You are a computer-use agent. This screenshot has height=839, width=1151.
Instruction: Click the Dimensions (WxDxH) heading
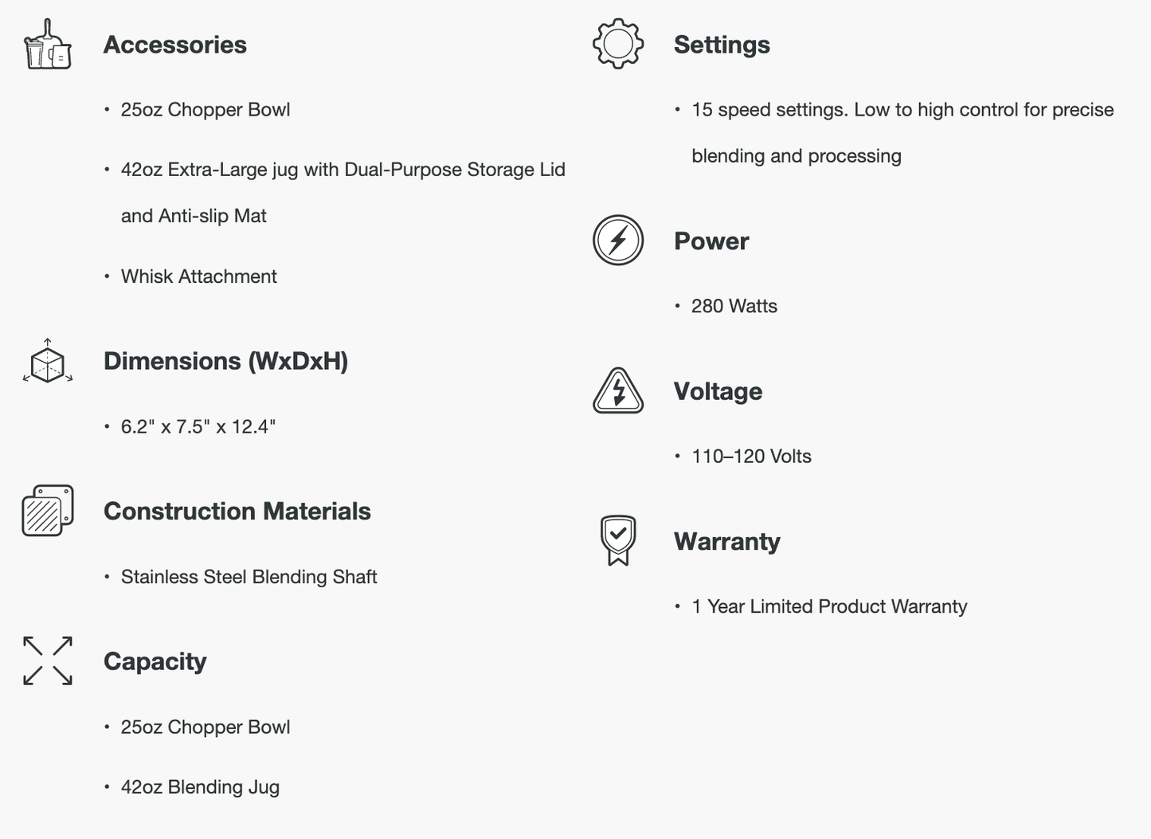[225, 361]
